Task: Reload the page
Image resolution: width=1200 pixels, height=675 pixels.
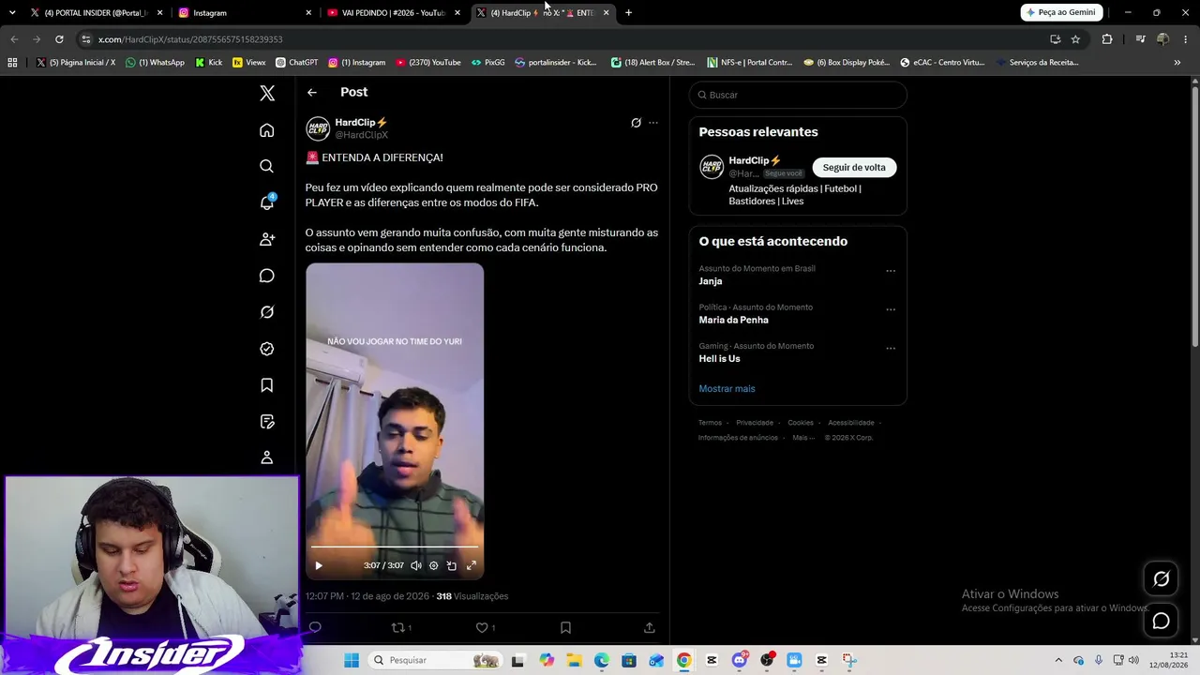Action: point(59,39)
